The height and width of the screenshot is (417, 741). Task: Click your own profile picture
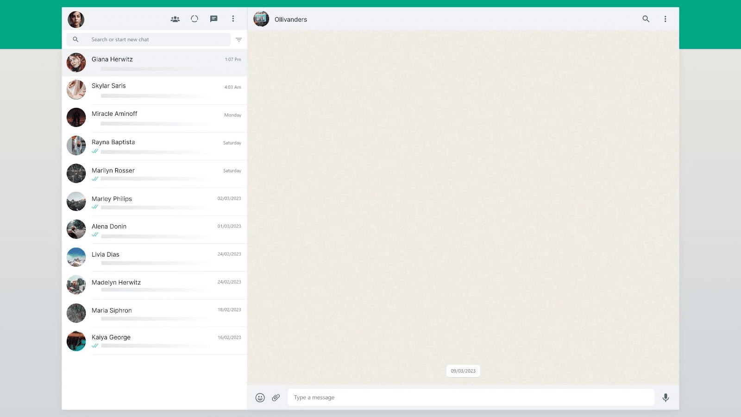click(x=76, y=19)
